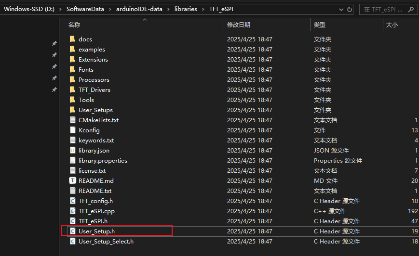
Task: Select the TFT_Drivers folder name
Action: tap(94, 90)
